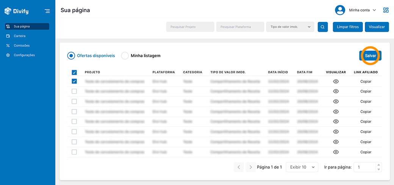Open the Exibir 10 page-size dropdown

click(x=302, y=167)
